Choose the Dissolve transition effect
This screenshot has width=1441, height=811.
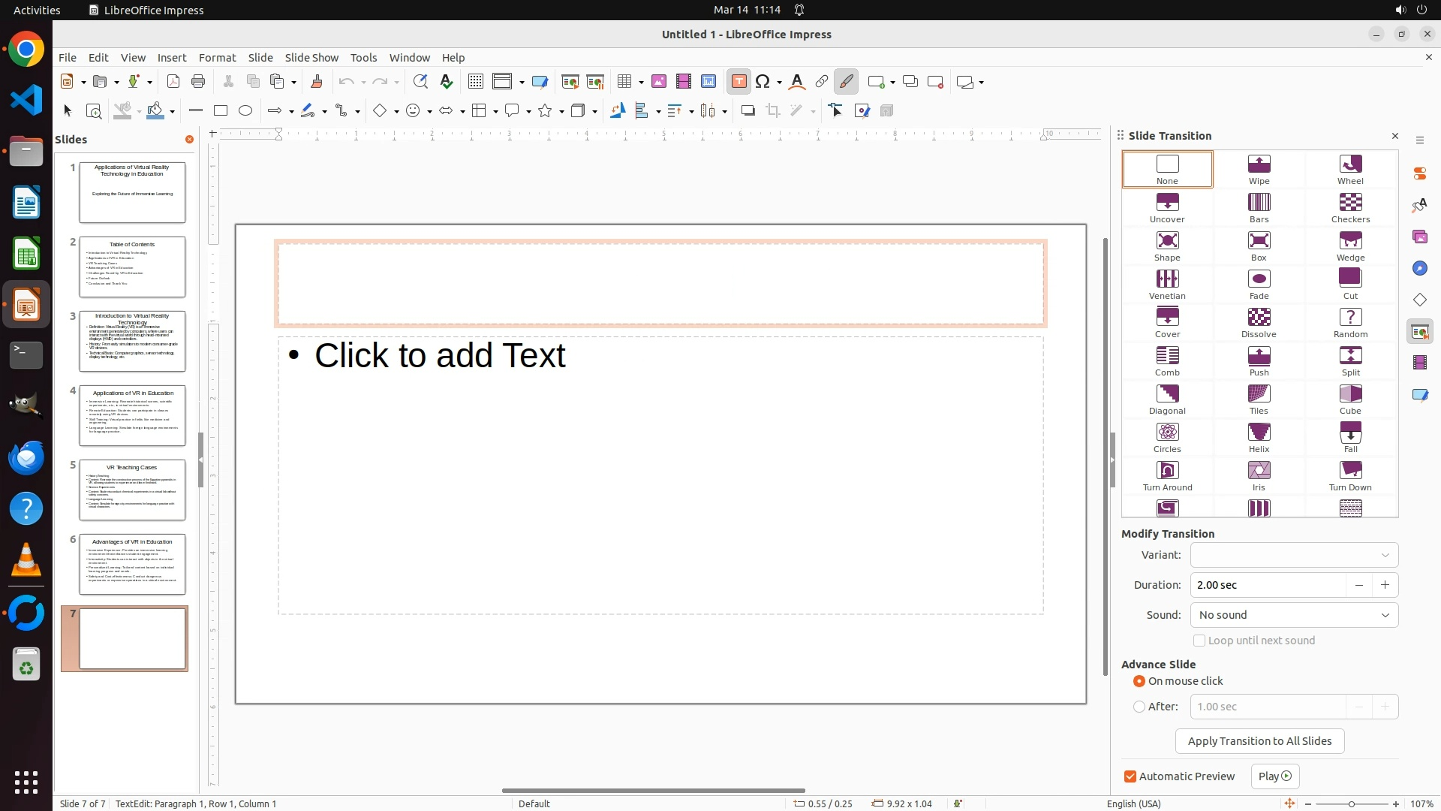[1259, 323]
